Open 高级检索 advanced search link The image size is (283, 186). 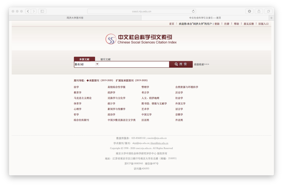(x=201, y=64)
